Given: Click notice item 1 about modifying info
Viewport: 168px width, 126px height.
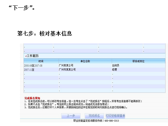Looking at the screenshot, I should (83, 101).
